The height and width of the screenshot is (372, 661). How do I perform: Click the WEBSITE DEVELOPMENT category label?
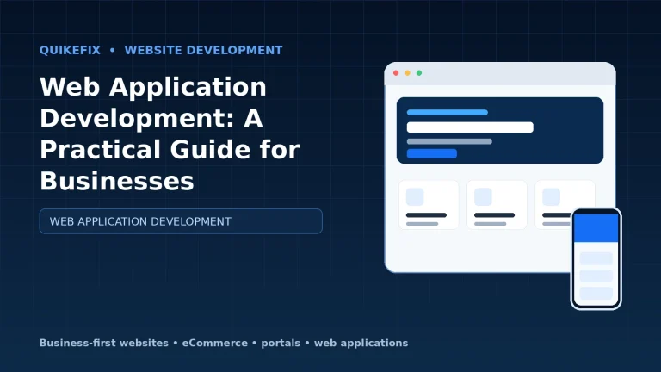coord(203,50)
